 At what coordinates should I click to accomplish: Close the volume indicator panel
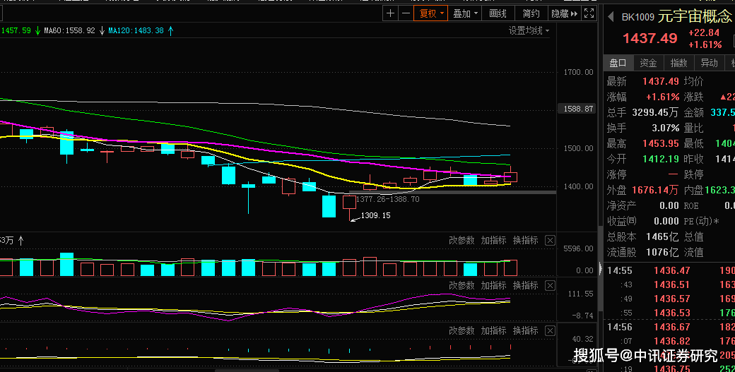point(550,241)
